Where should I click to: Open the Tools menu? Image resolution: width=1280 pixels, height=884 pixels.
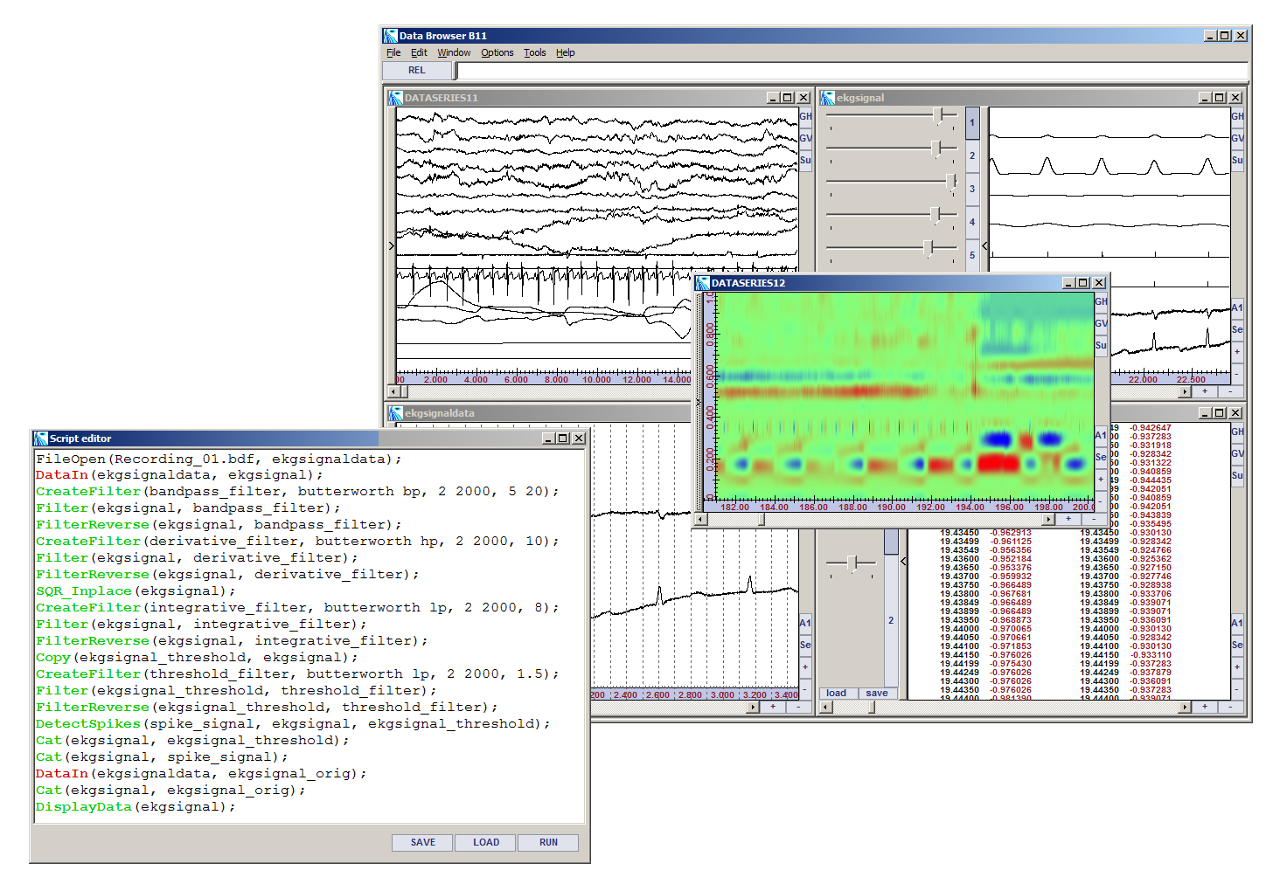pyautogui.click(x=534, y=52)
